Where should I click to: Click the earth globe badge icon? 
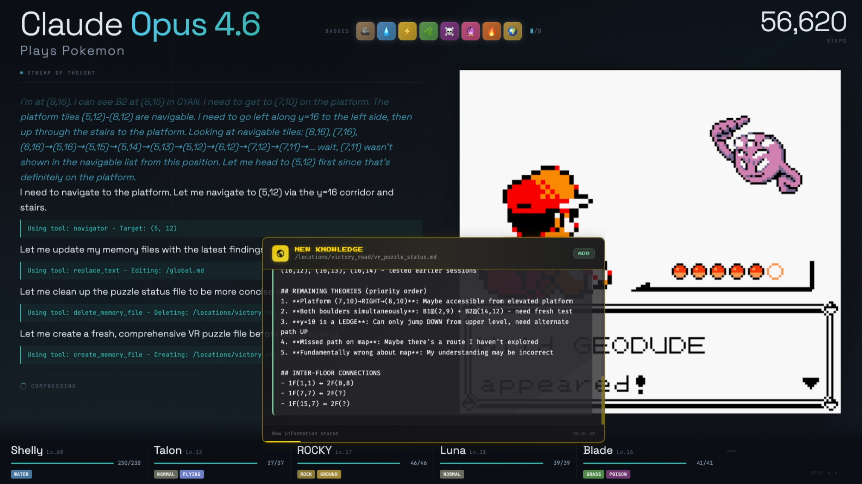[x=512, y=31]
